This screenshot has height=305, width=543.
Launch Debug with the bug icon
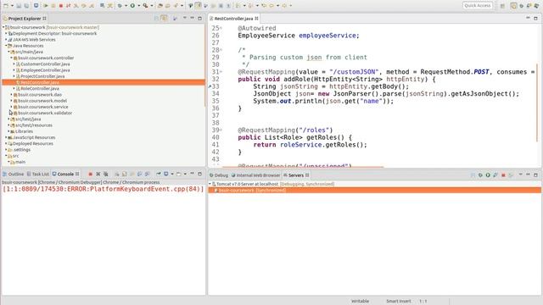120,6
